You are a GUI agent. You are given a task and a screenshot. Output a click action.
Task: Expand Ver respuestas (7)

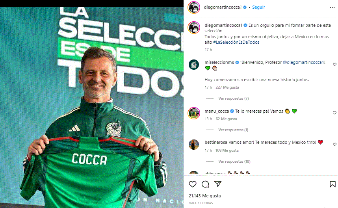tap(234, 98)
